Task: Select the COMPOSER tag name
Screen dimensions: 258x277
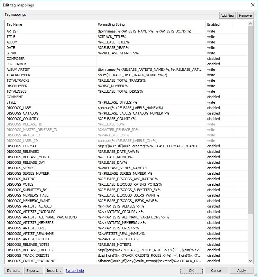Action: (15, 59)
